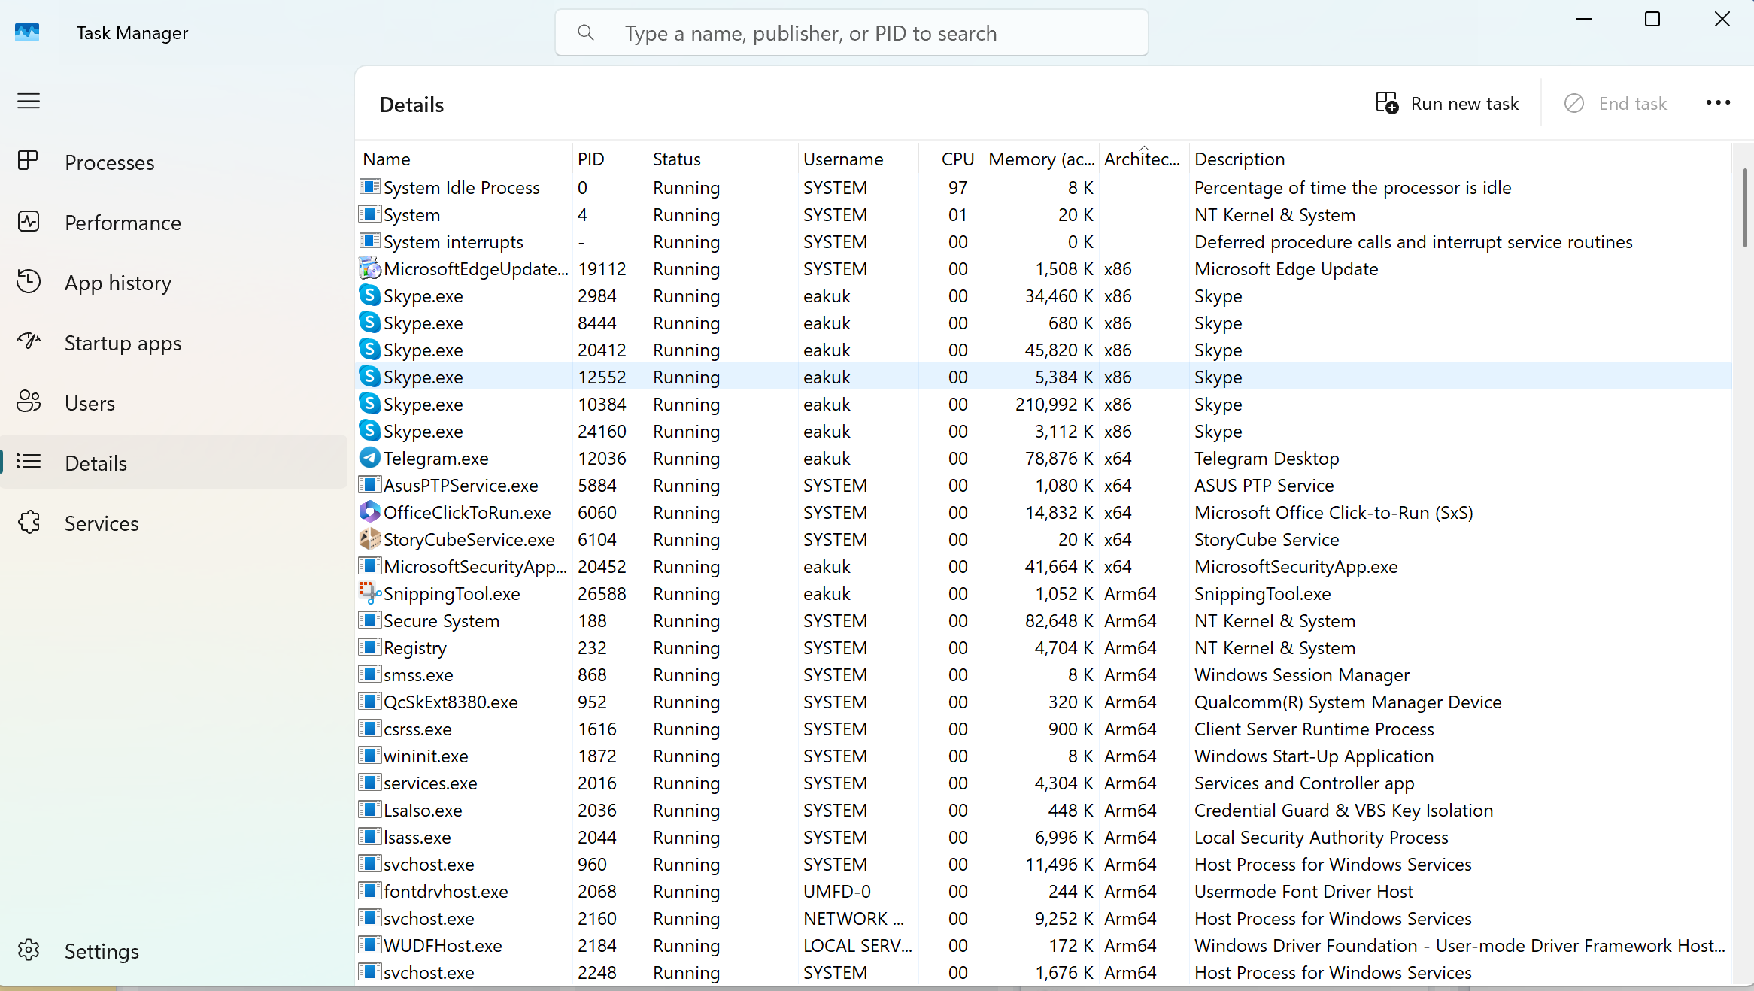Image resolution: width=1754 pixels, height=991 pixels.
Task: Click the Run new task icon
Action: 1387,103
